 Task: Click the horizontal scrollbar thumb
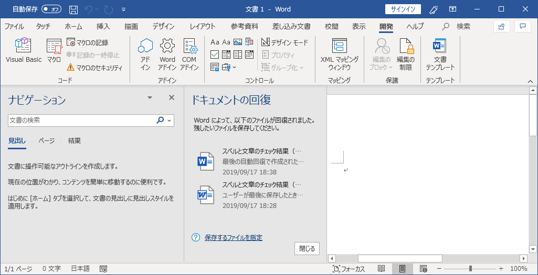(400, 258)
